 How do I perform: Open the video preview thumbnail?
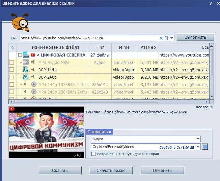pyautogui.click(x=46, y=132)
